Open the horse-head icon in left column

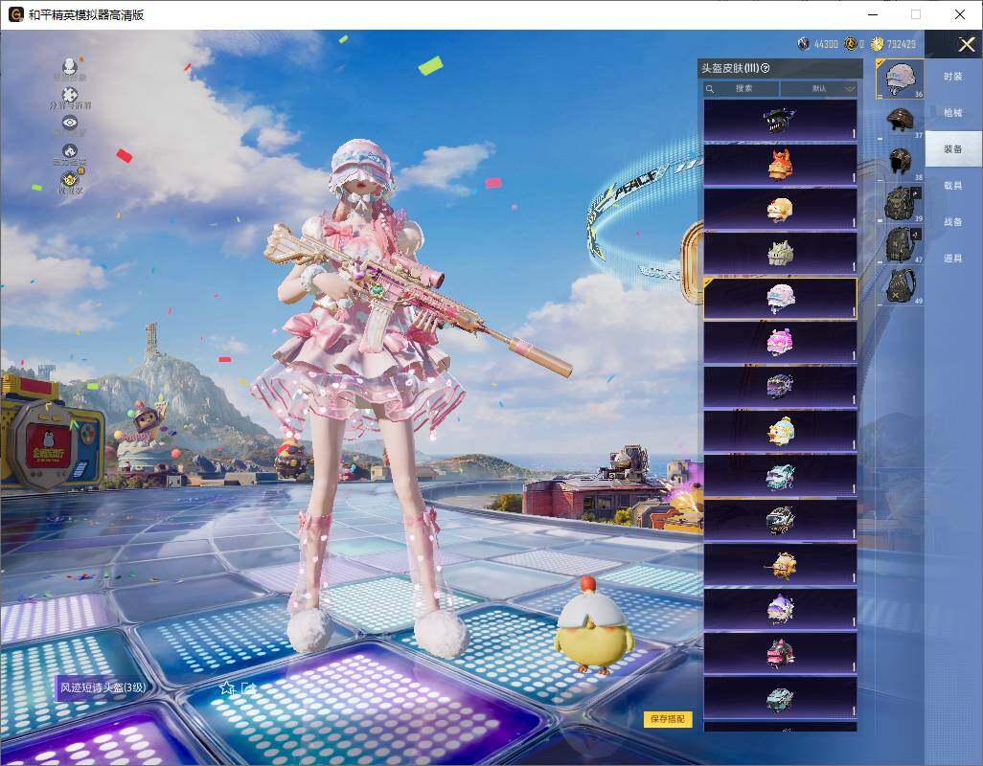point(70,151)
